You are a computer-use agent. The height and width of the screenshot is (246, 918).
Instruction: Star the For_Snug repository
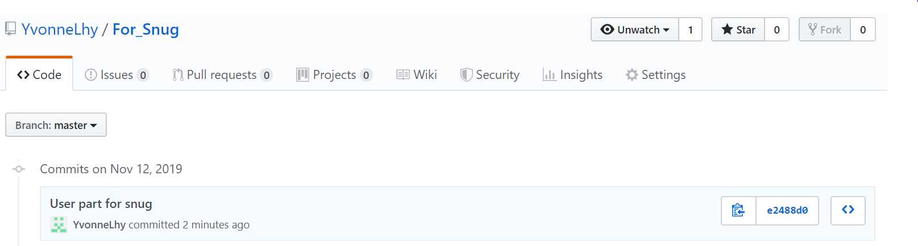tap(738, 30)
